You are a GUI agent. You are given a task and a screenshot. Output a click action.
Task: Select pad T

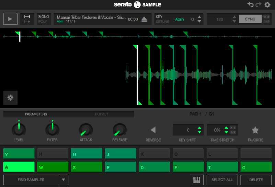222,167
